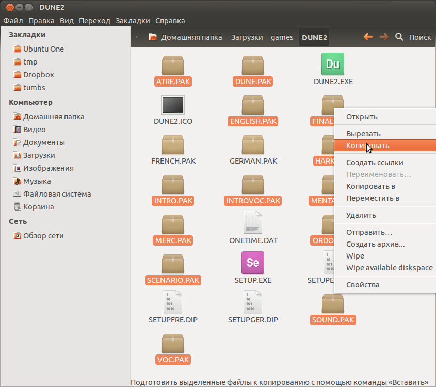The height and width of the screenshot is (387, 436).
Task: Click the Home folder icon in path bar
Action: [x=153, y=37]
